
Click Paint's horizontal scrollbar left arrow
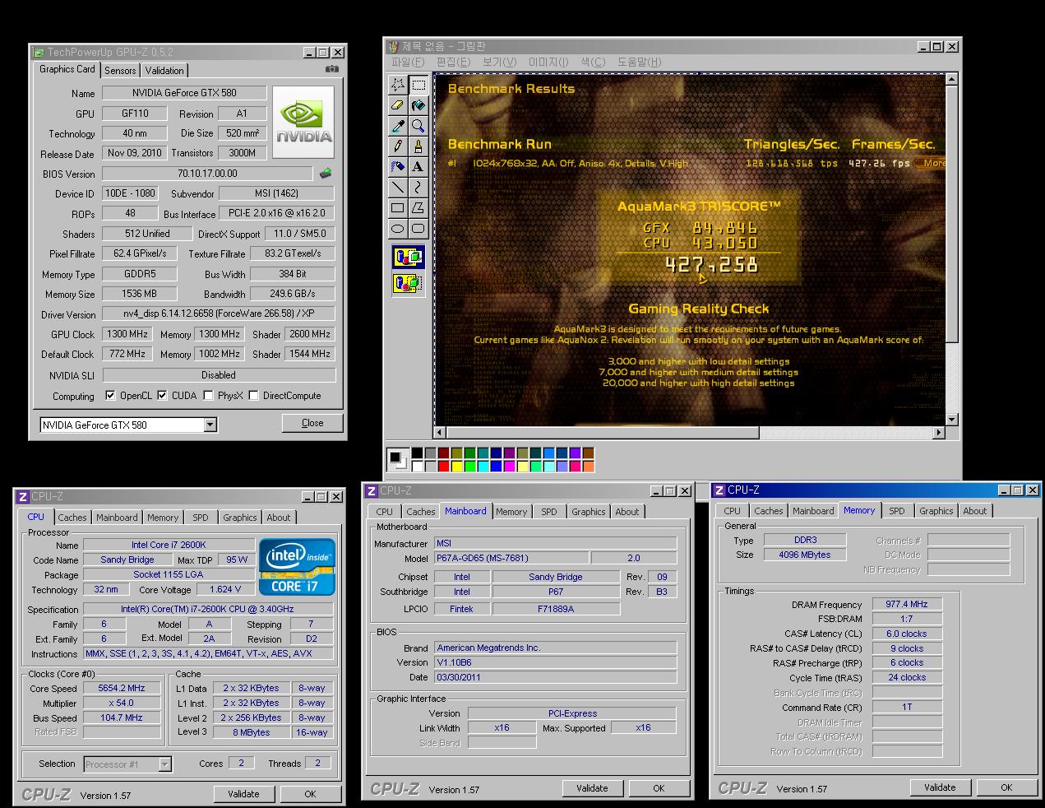tap(440, 432)
